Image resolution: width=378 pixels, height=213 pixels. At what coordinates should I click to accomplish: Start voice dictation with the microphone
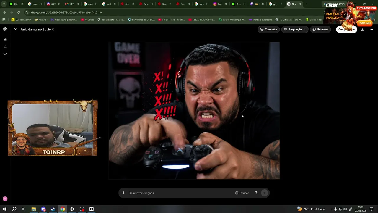[256, 193]
